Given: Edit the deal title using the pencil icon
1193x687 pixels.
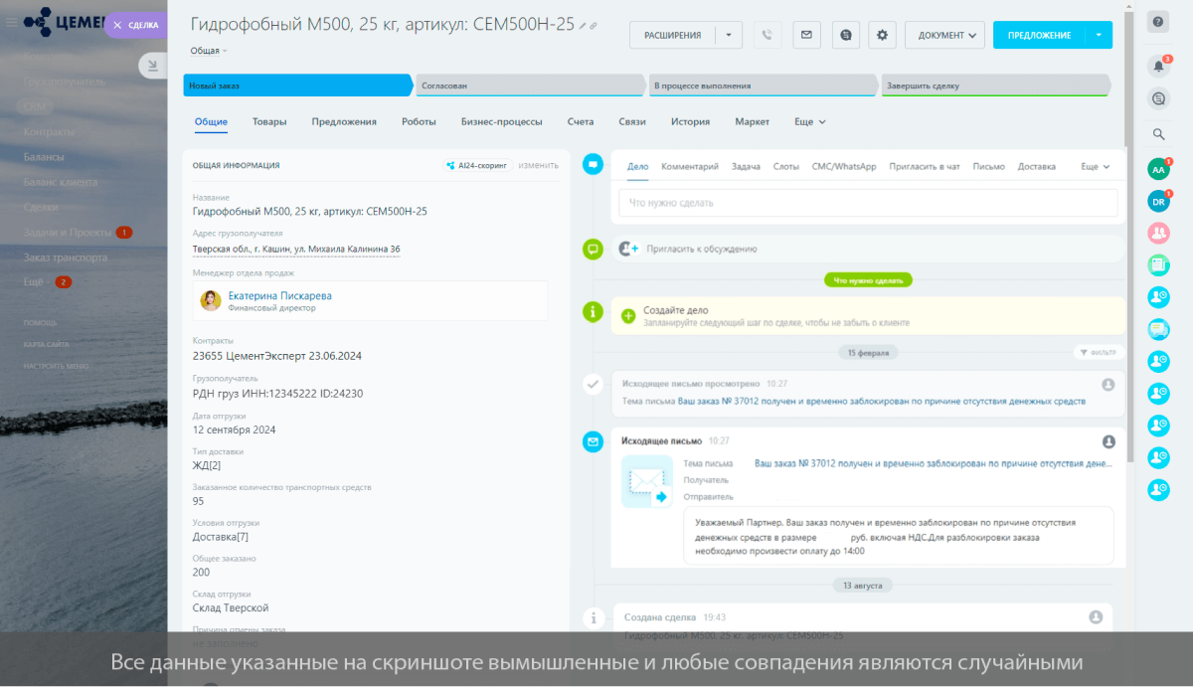Looking at the screenshot, I should click(583, 26).
